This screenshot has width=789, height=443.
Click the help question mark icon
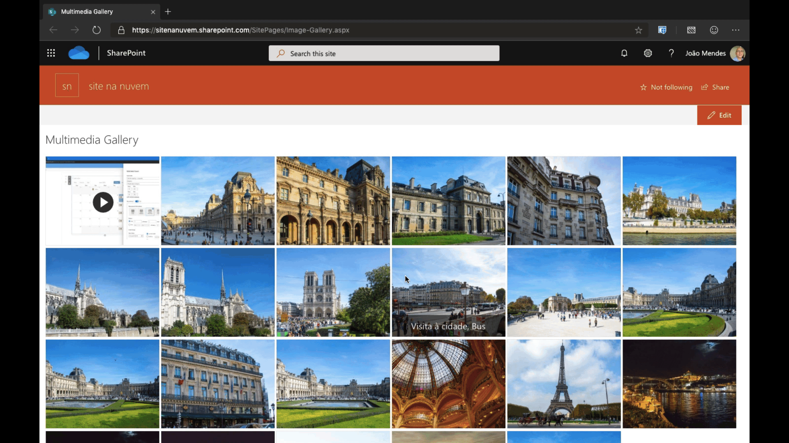pyautogui.click(x=671, y=53)
